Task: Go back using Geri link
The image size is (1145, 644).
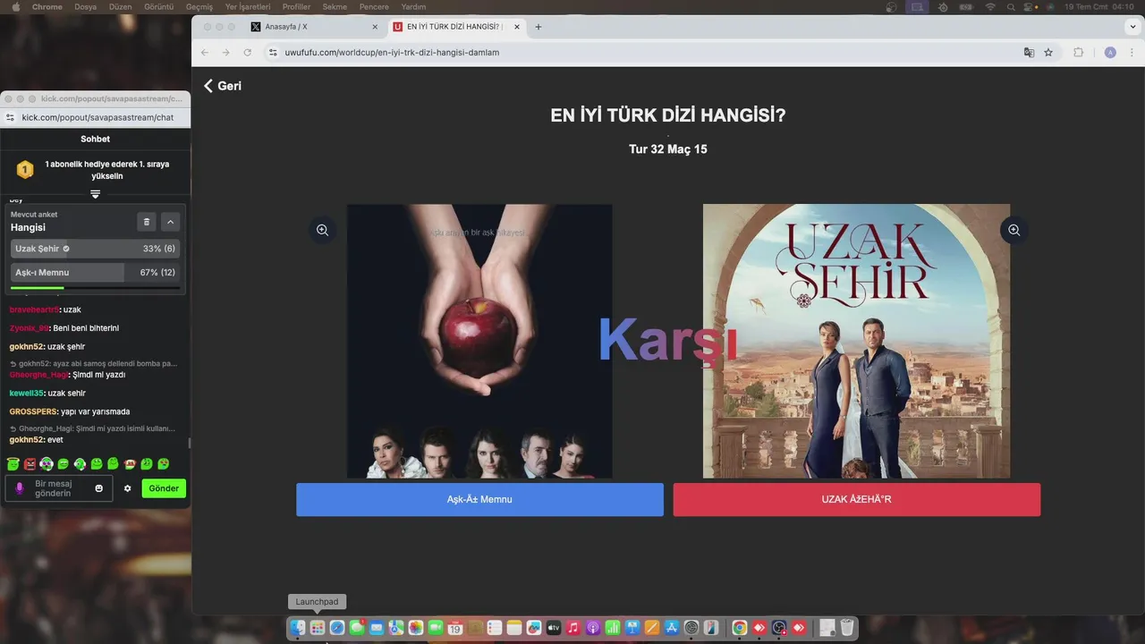Action: click(223, 86)
